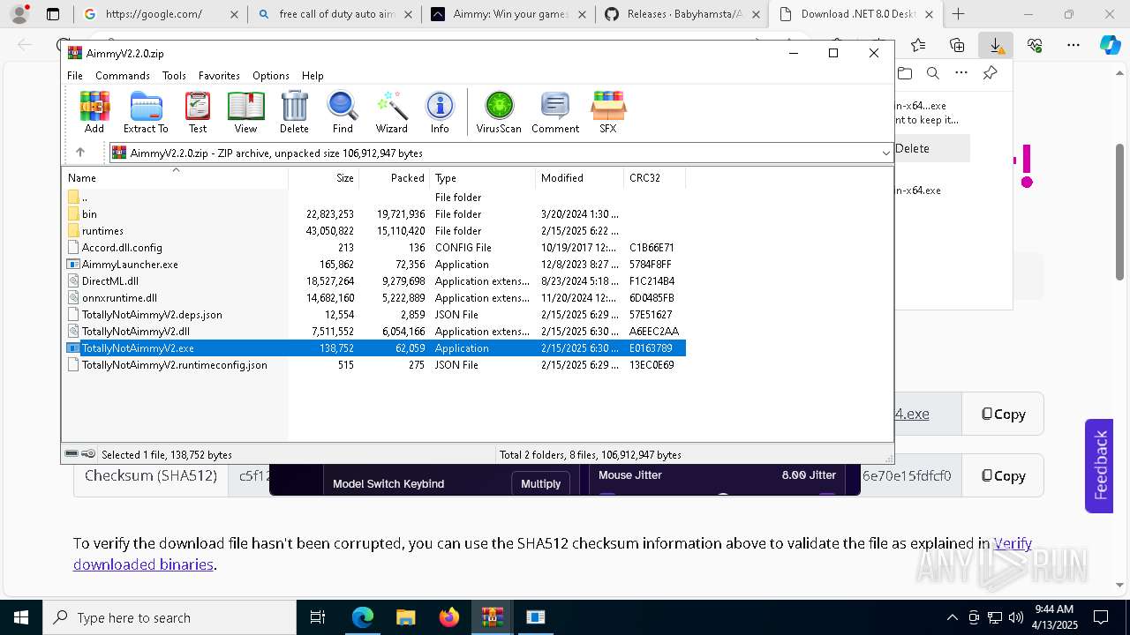
Task: Open the Options menu
Action: (x=271, y=76)
